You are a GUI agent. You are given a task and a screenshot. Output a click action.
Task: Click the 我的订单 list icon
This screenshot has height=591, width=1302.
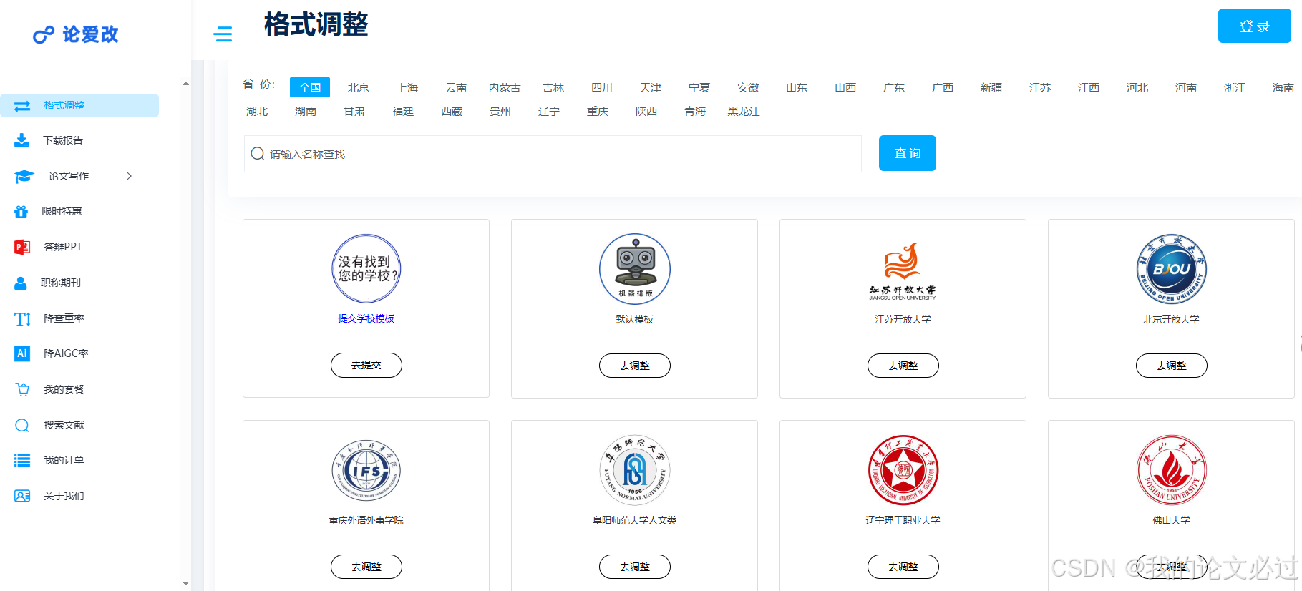click(22, 460)
